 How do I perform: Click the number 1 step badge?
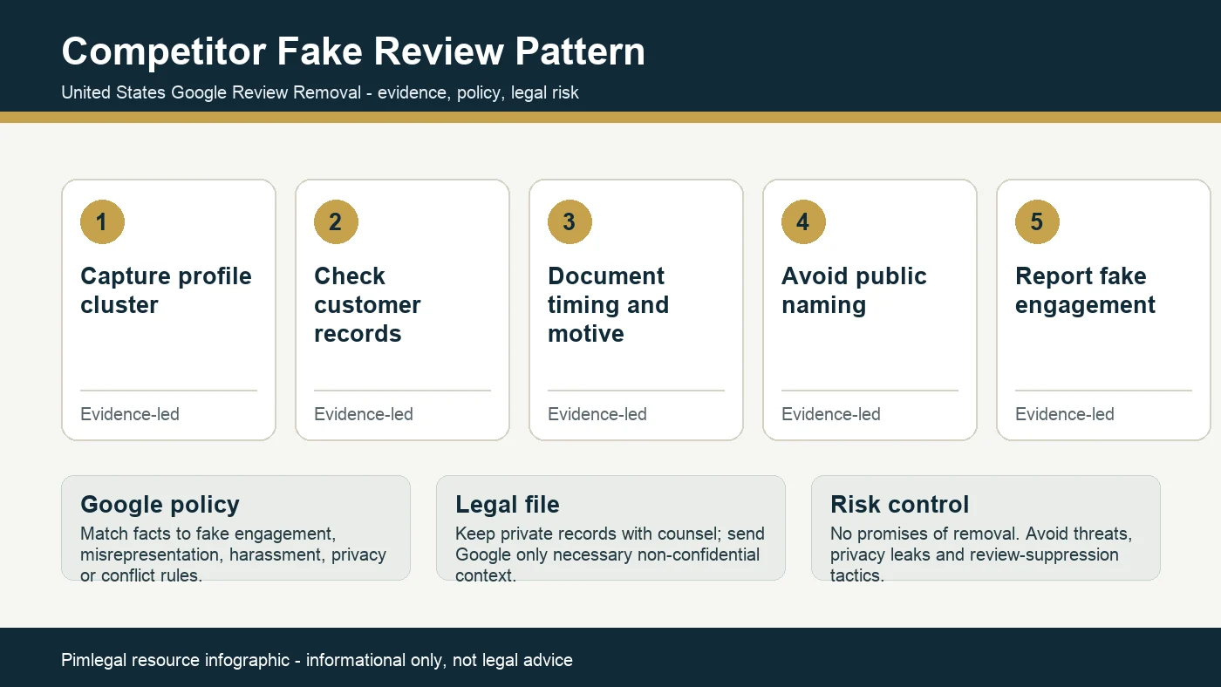[102, 221]
